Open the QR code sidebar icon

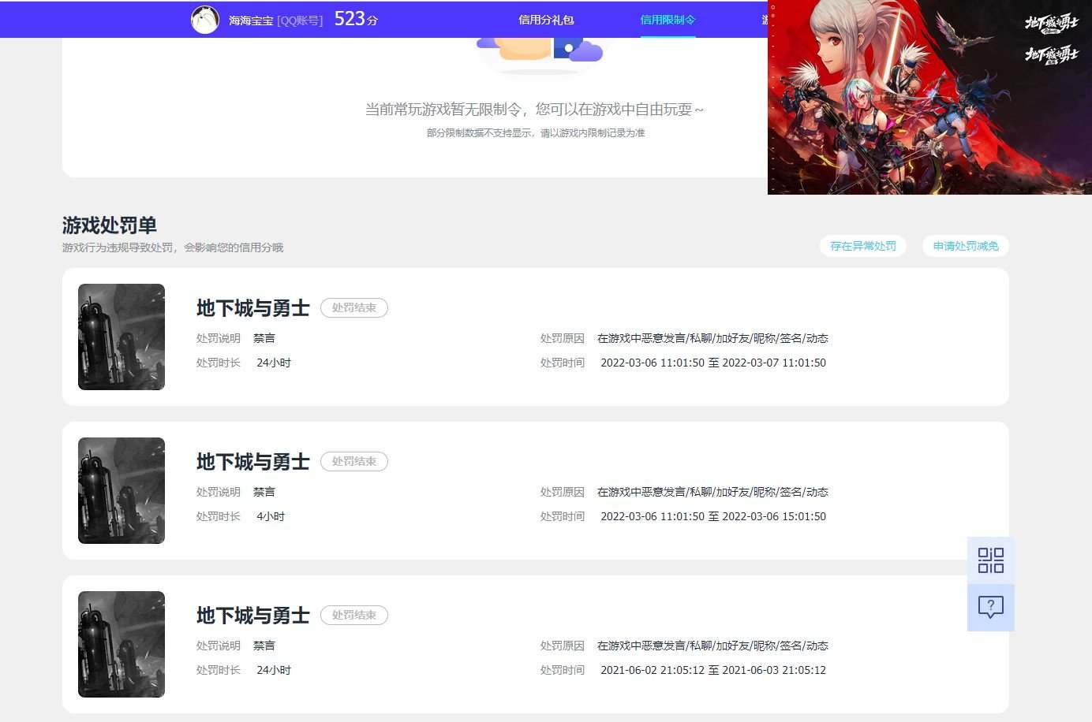tap(991, 560)
